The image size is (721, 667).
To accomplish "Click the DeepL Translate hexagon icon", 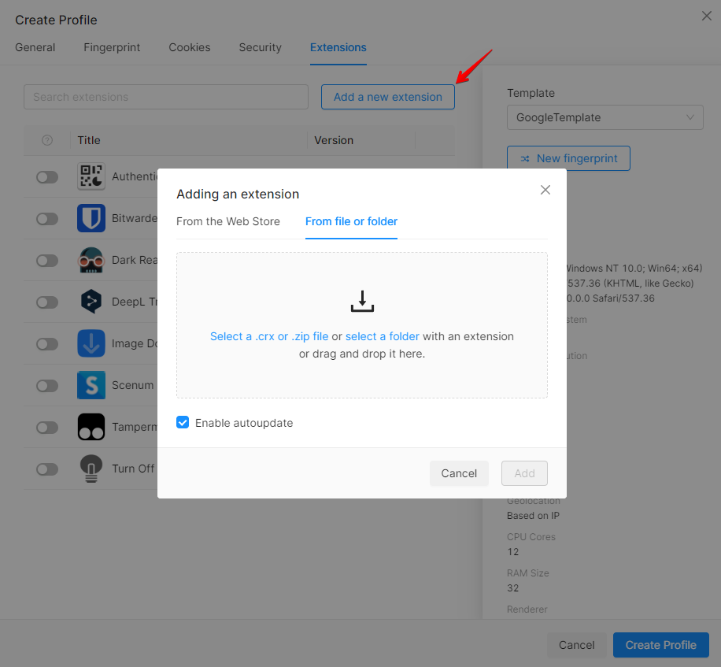I will pyautogui.click(x=91, y=302).
